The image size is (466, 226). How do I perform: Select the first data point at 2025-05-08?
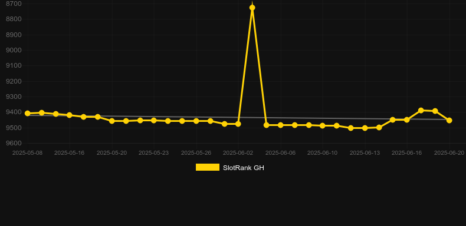coord(27,114)
